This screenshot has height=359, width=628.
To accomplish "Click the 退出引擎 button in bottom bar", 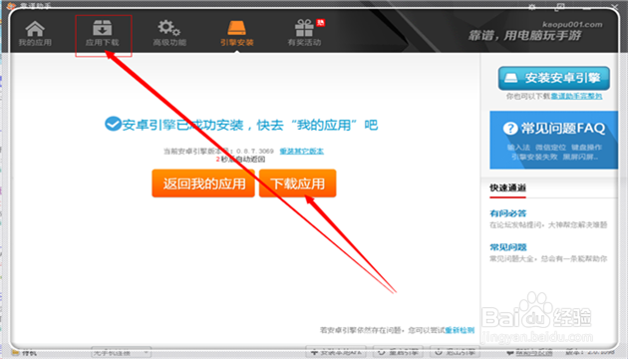I will (455, 352).
